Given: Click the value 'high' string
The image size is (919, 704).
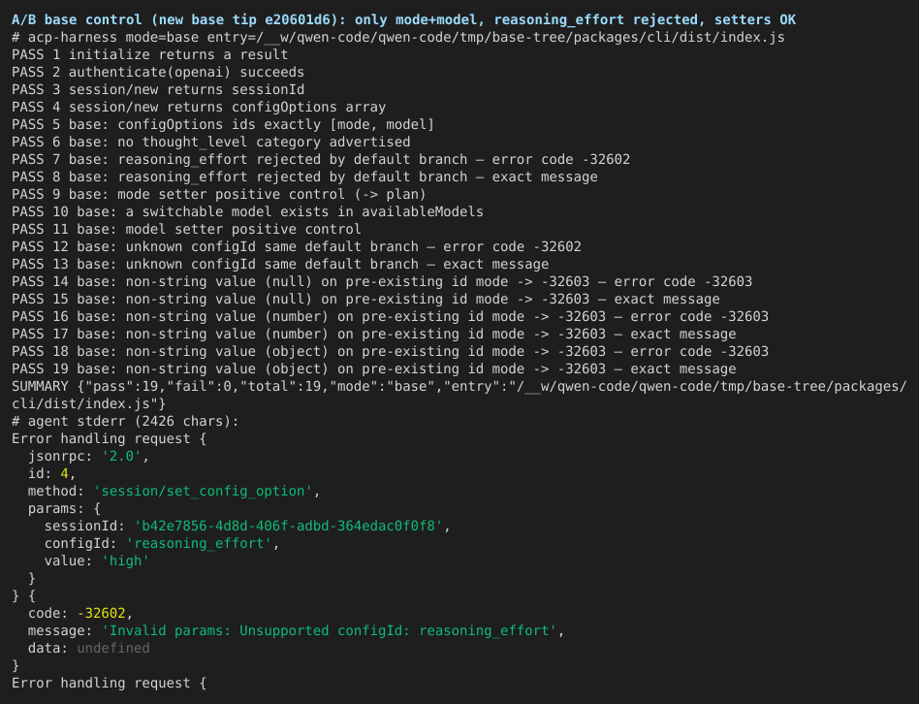Looking at the screenshot, I should pos(125,561).
